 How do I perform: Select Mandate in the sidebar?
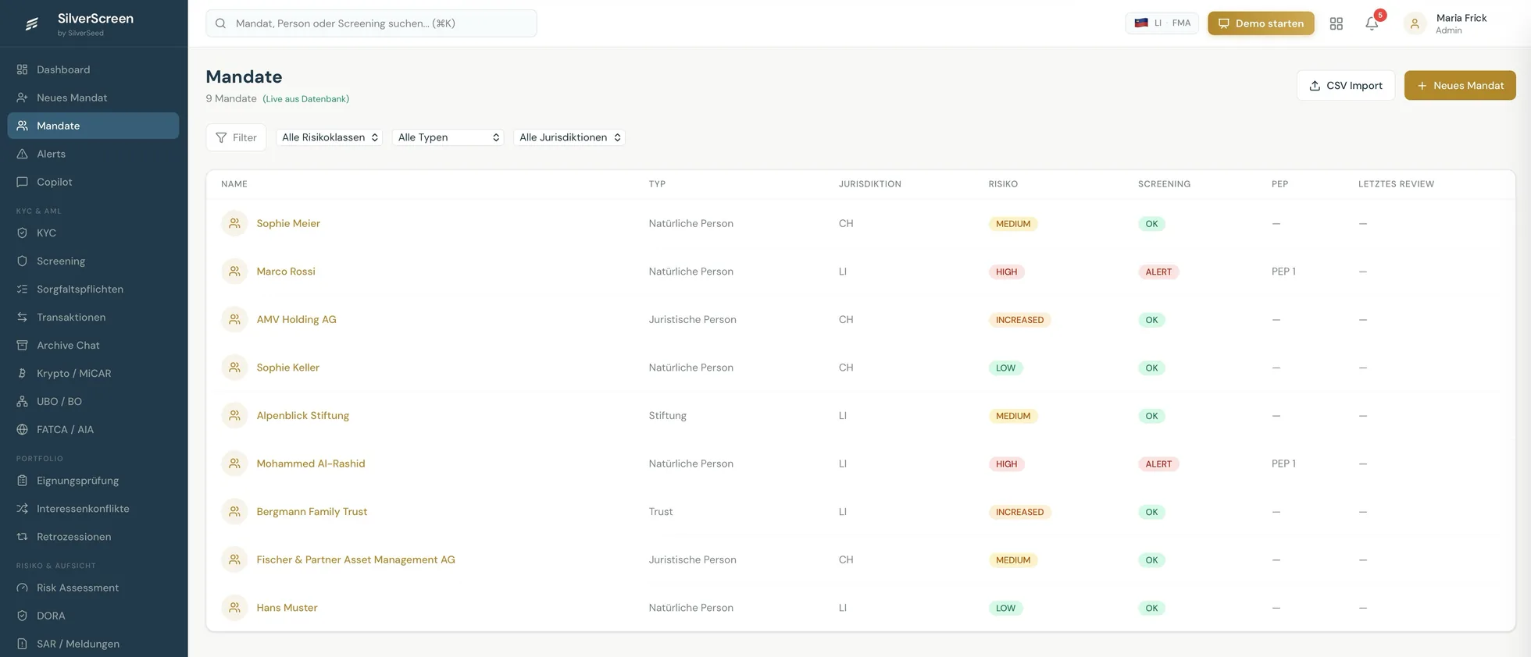coord(93,126)
